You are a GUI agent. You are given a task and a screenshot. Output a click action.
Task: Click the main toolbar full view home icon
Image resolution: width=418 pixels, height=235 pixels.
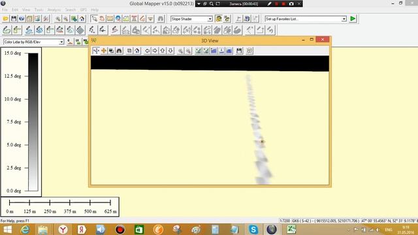pos(82,19)
